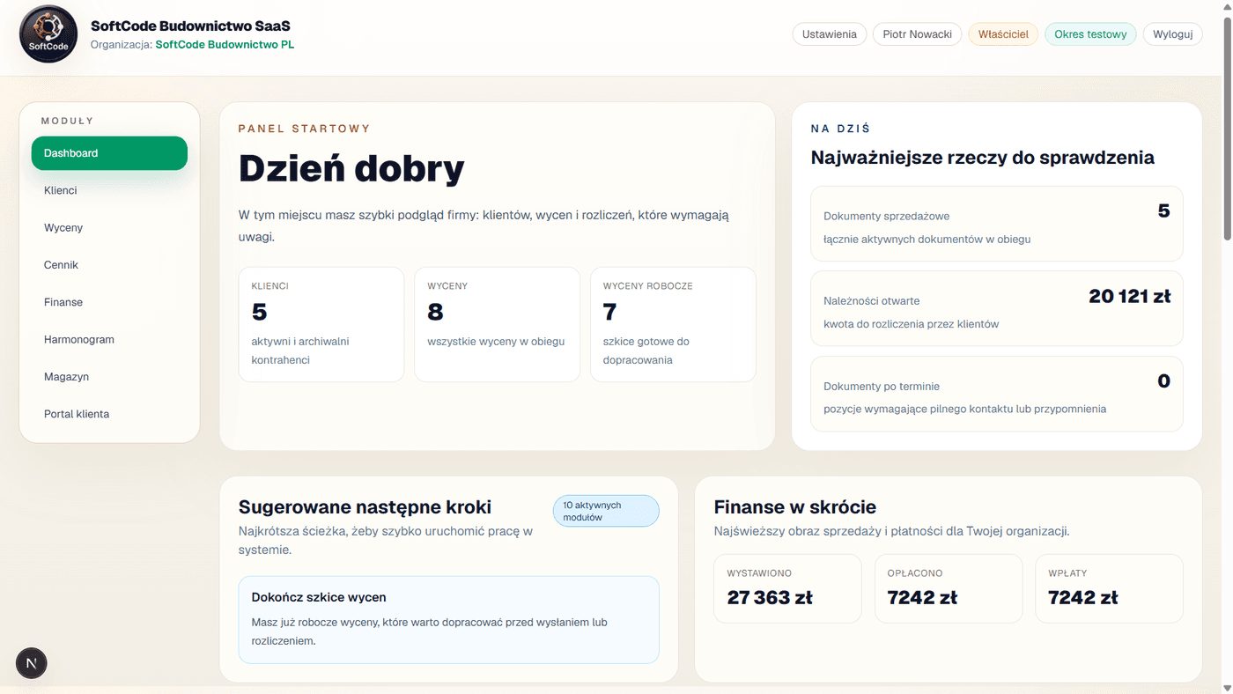
Task: Open the Finanse module
Action: (109, 302)
